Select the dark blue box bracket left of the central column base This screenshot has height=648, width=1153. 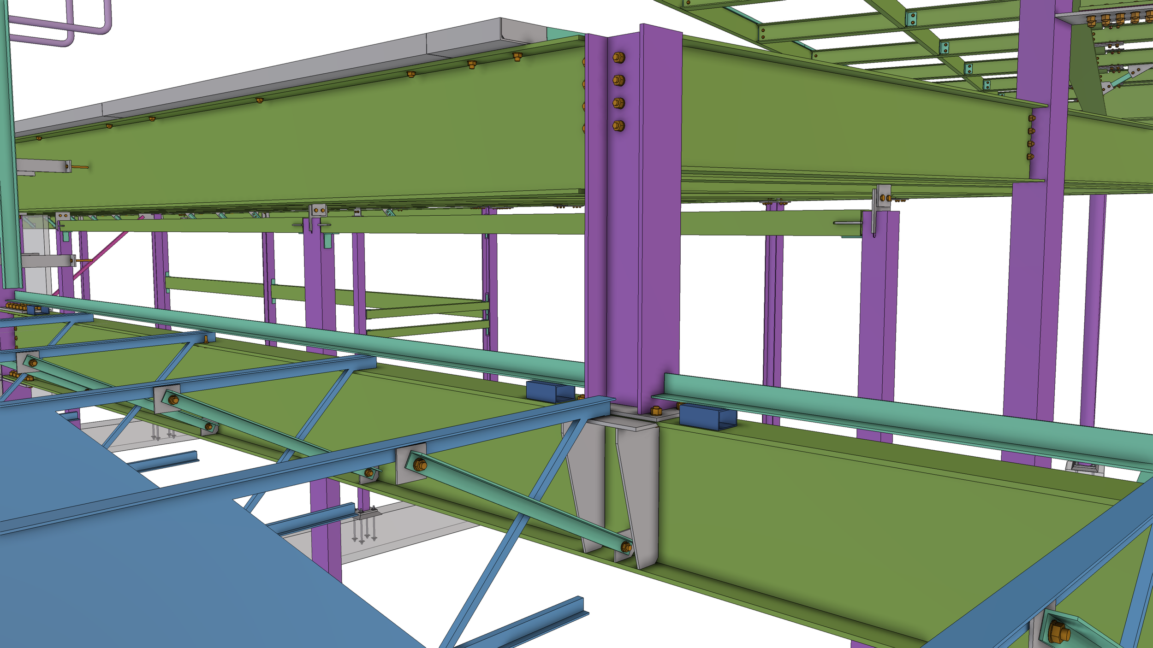pyautogui.click(x=550, y=392)
